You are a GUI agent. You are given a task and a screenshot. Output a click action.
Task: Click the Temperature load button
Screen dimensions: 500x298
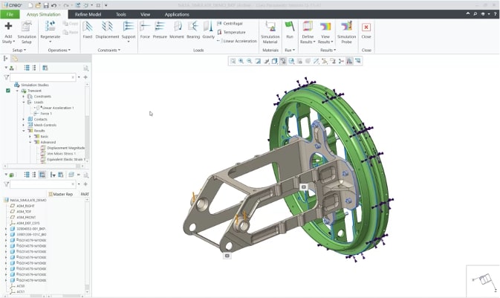pyautogui.click(x=233, y=32)
